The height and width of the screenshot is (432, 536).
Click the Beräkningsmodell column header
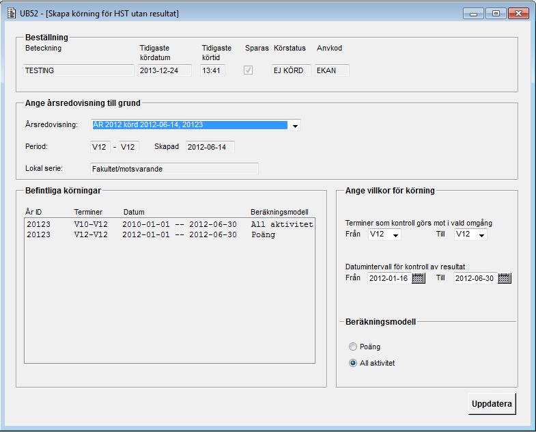click(x=279, y=212)
